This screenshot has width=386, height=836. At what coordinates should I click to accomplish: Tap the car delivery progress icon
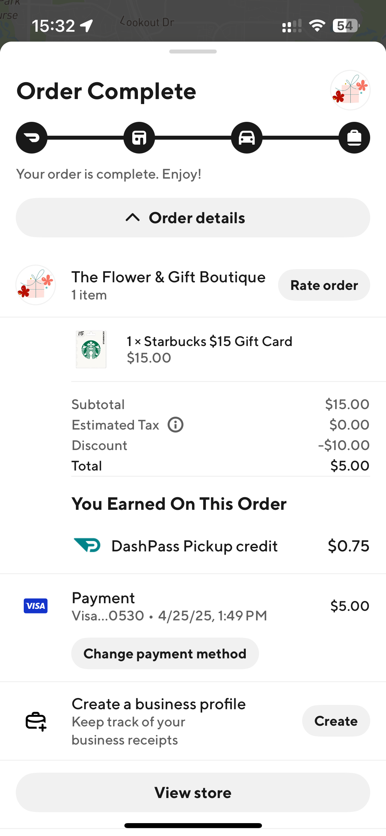[247, 138]
